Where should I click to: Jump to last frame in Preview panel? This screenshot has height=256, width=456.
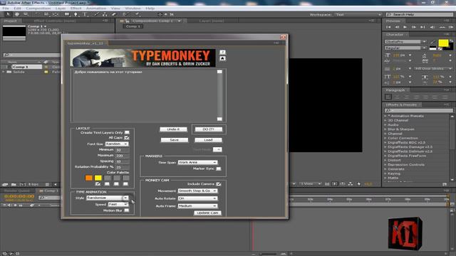[x=423, y=27]
